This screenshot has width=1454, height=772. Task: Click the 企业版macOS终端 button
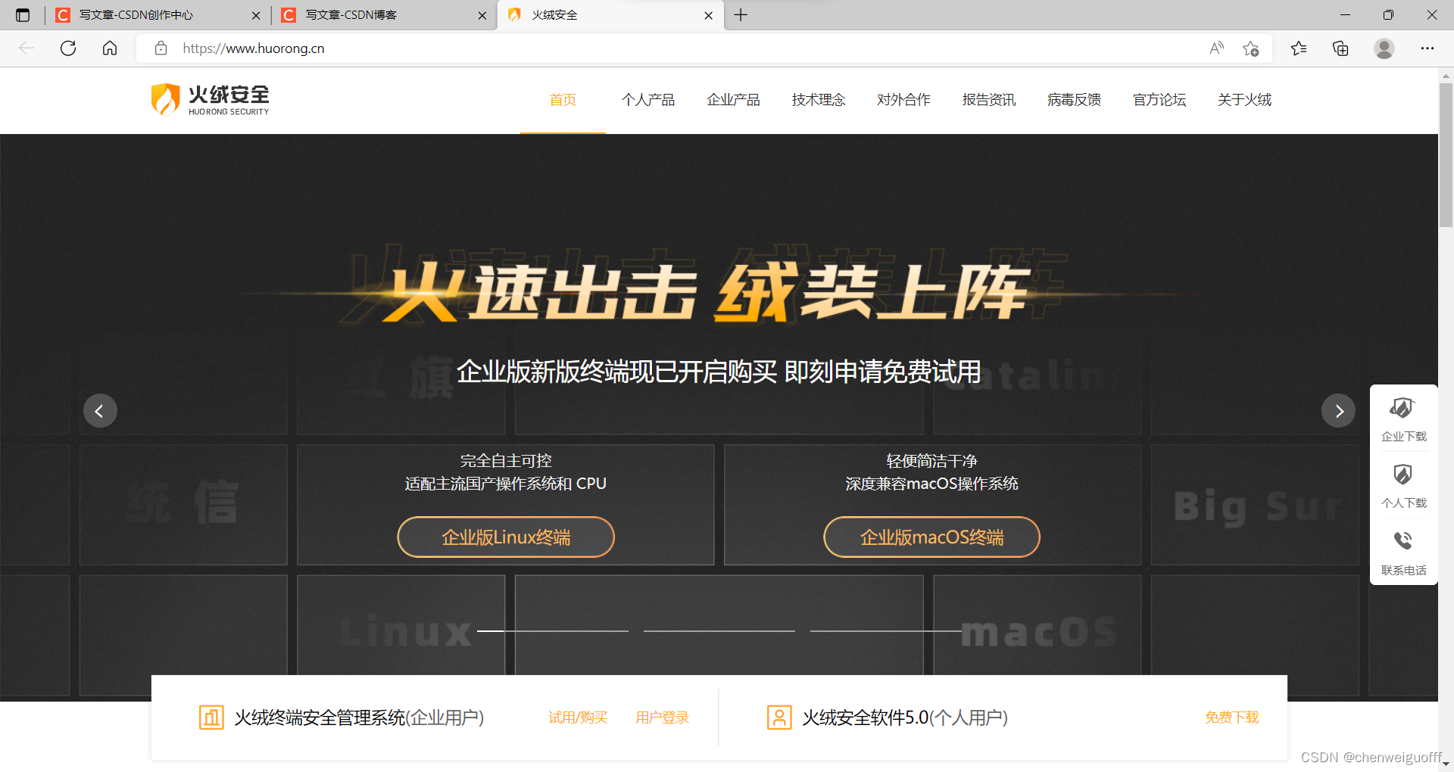(x=931, y=537)
